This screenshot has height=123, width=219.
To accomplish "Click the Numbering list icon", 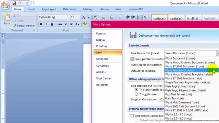I will click(112, 17).
